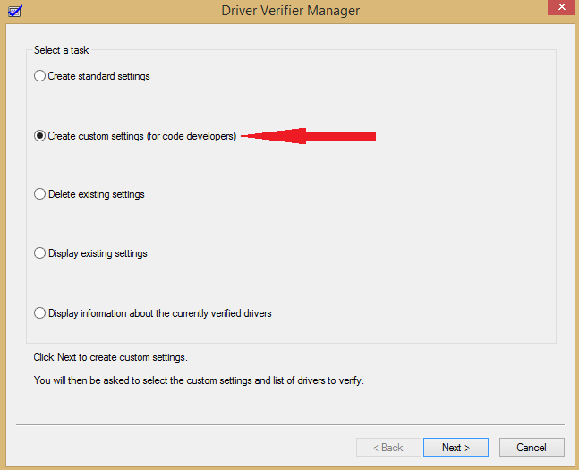Image resolution: width=579 pixels, height=470 pixels.
Task: Click 'Click Next to create custom settings.' text
Action: click(110, 357)
